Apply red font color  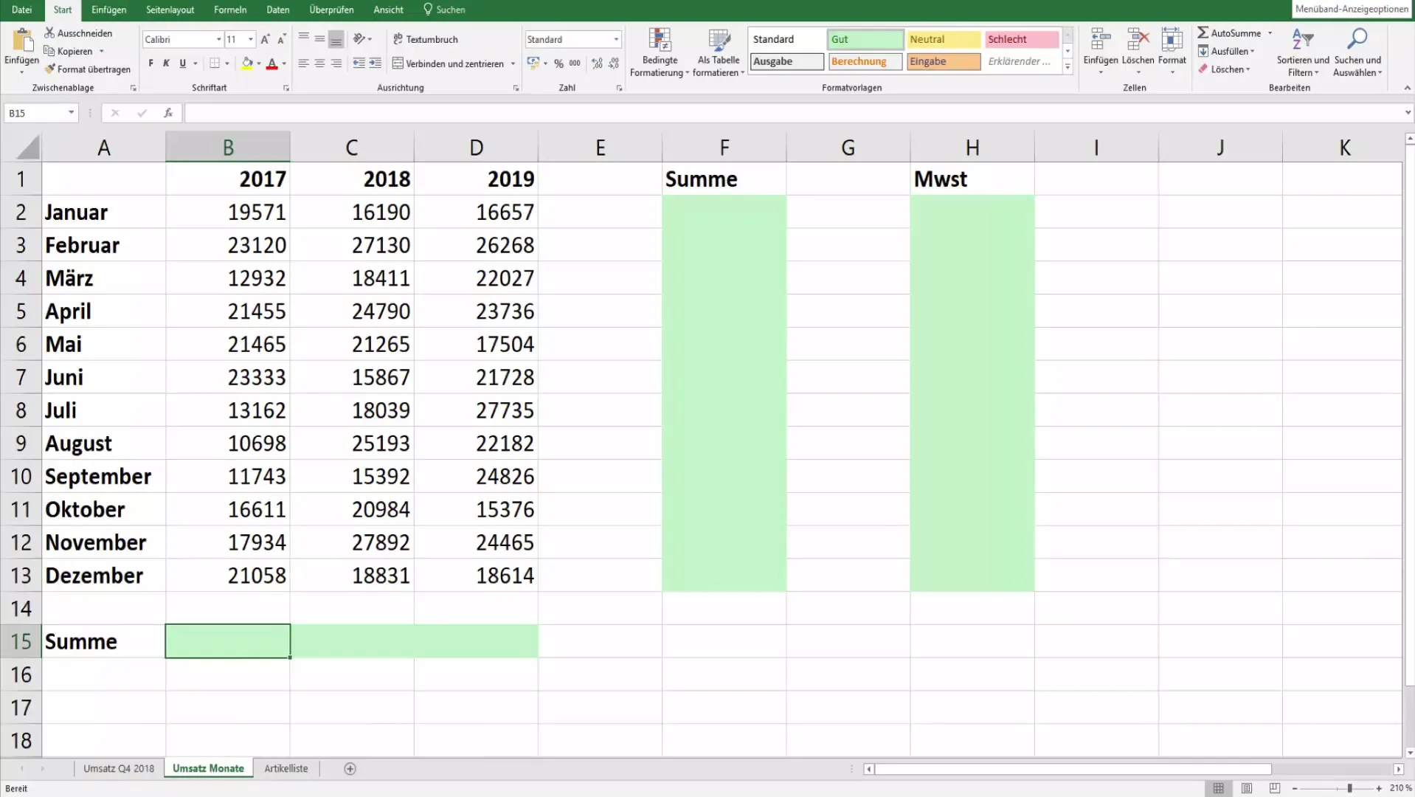pyautogui.click(x=271, y=63)
